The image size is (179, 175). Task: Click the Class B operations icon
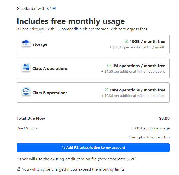coord(26,92)
